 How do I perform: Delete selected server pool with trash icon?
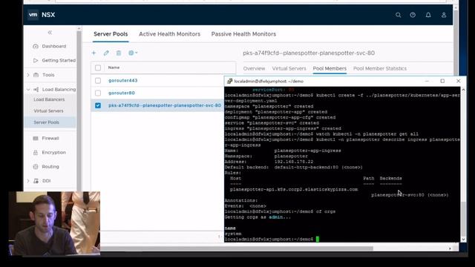click(119, 53)
